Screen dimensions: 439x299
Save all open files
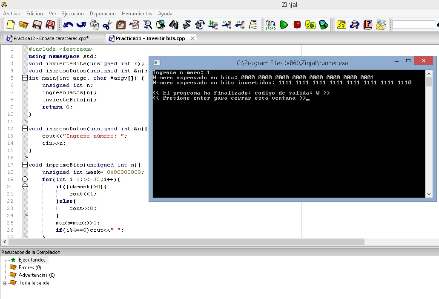click(51, 25)
